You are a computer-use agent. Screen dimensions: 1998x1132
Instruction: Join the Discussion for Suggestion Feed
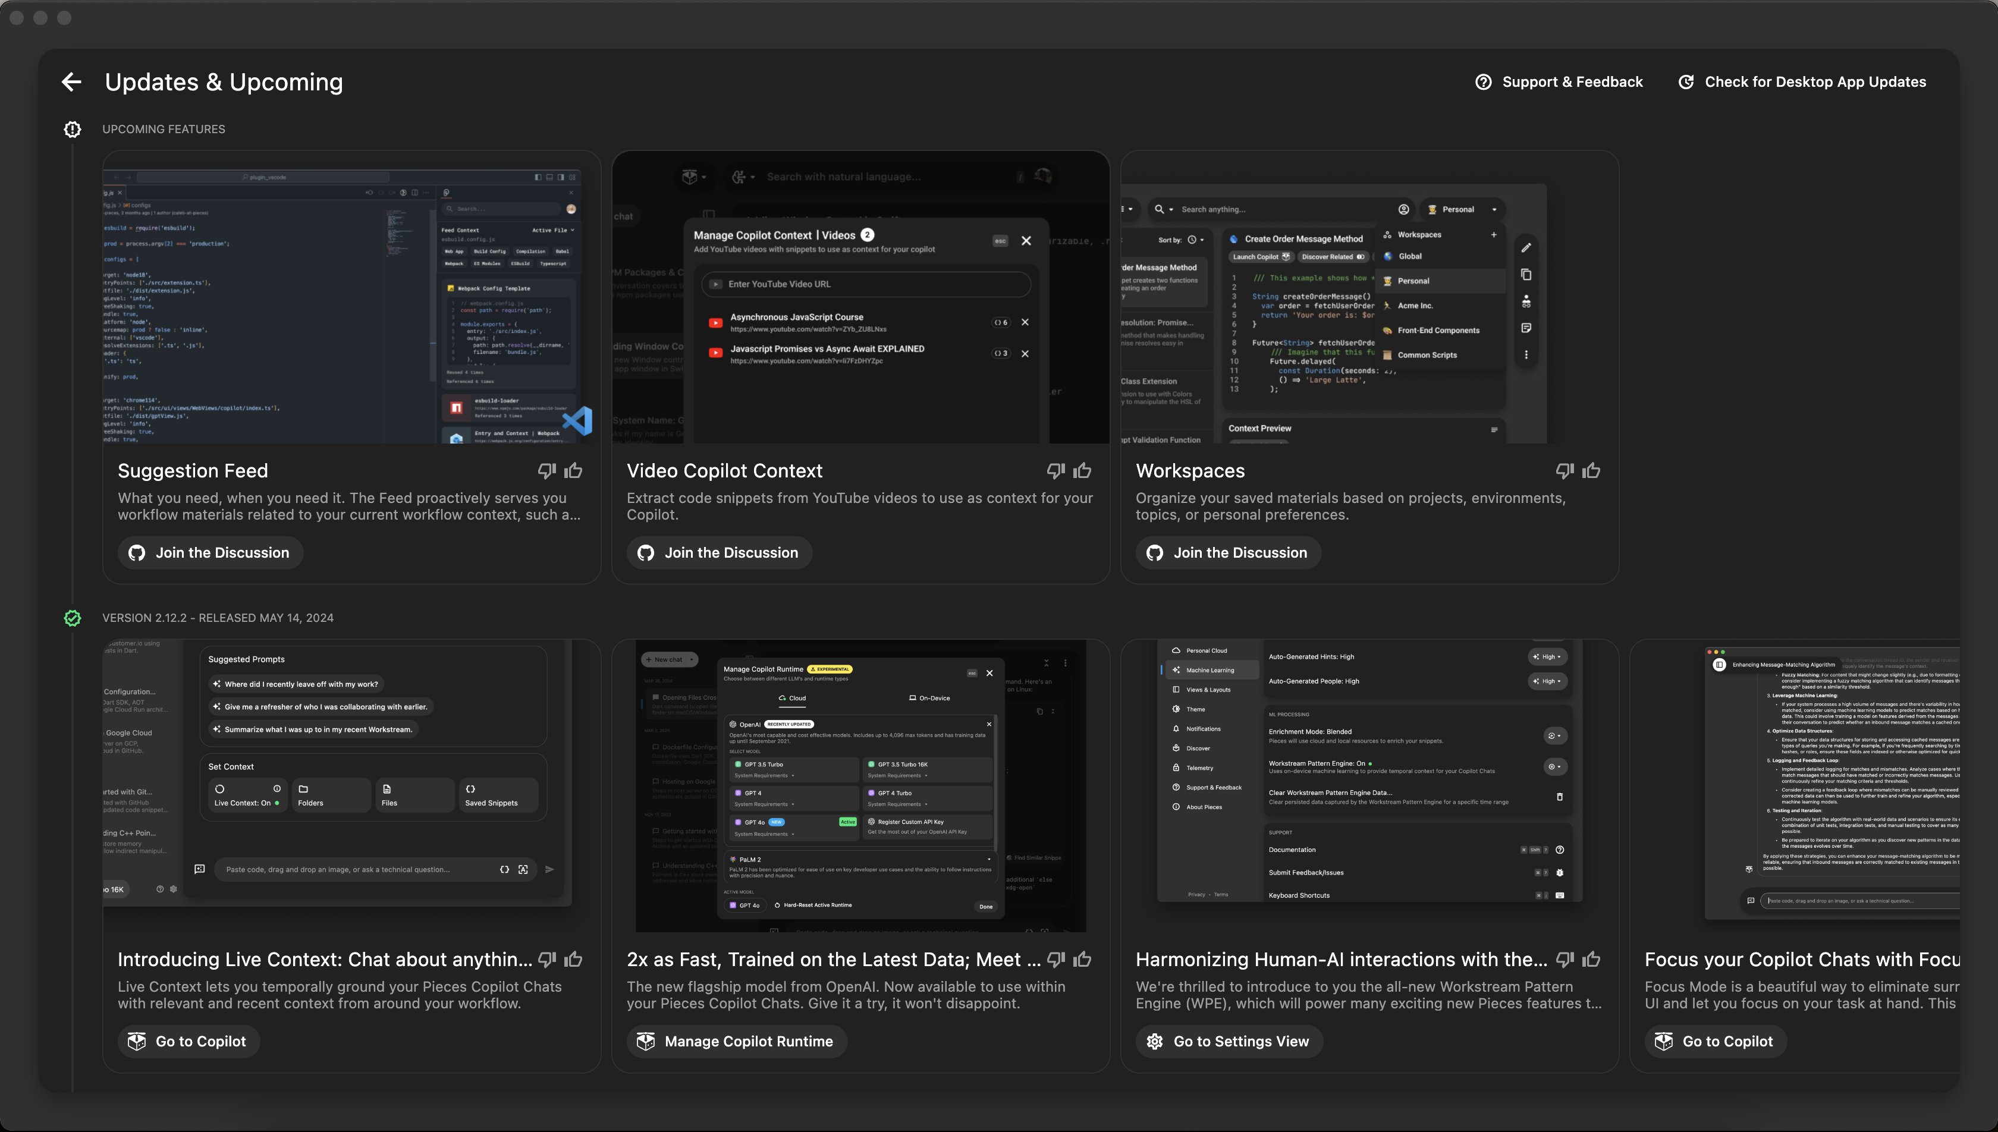pos(210,553)
